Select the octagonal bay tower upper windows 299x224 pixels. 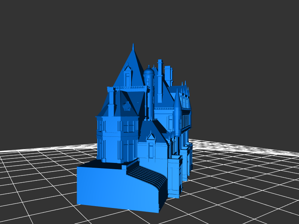click(x=128, y=126)
